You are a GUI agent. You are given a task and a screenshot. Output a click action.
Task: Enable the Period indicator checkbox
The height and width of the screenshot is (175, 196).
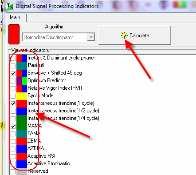point(13,66)
